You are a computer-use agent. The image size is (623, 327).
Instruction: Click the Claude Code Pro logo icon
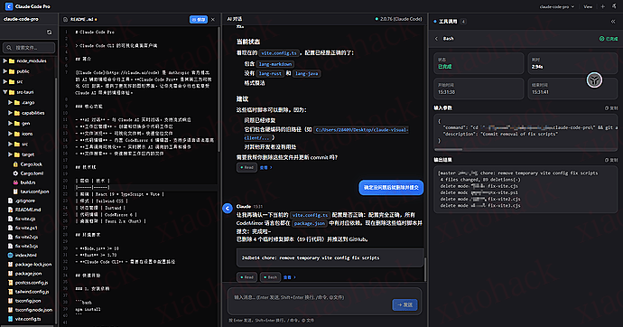pos(9,6)
